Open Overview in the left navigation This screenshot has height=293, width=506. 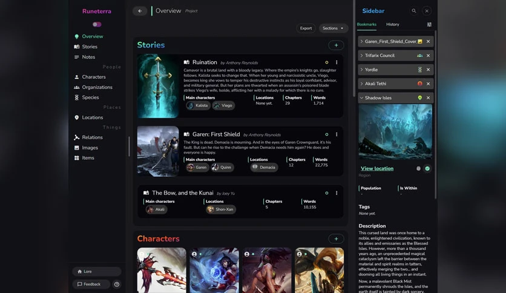92,36
